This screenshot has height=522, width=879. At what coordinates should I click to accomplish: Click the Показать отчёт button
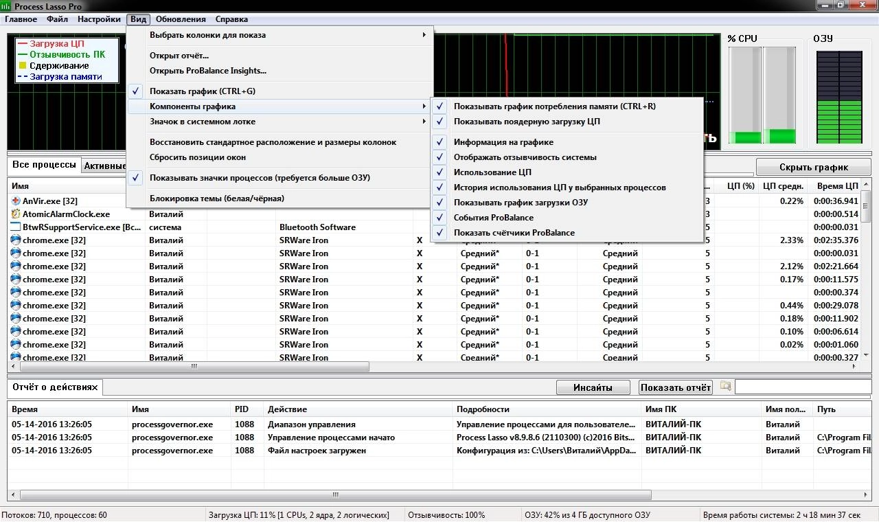[x=675, y=387]
